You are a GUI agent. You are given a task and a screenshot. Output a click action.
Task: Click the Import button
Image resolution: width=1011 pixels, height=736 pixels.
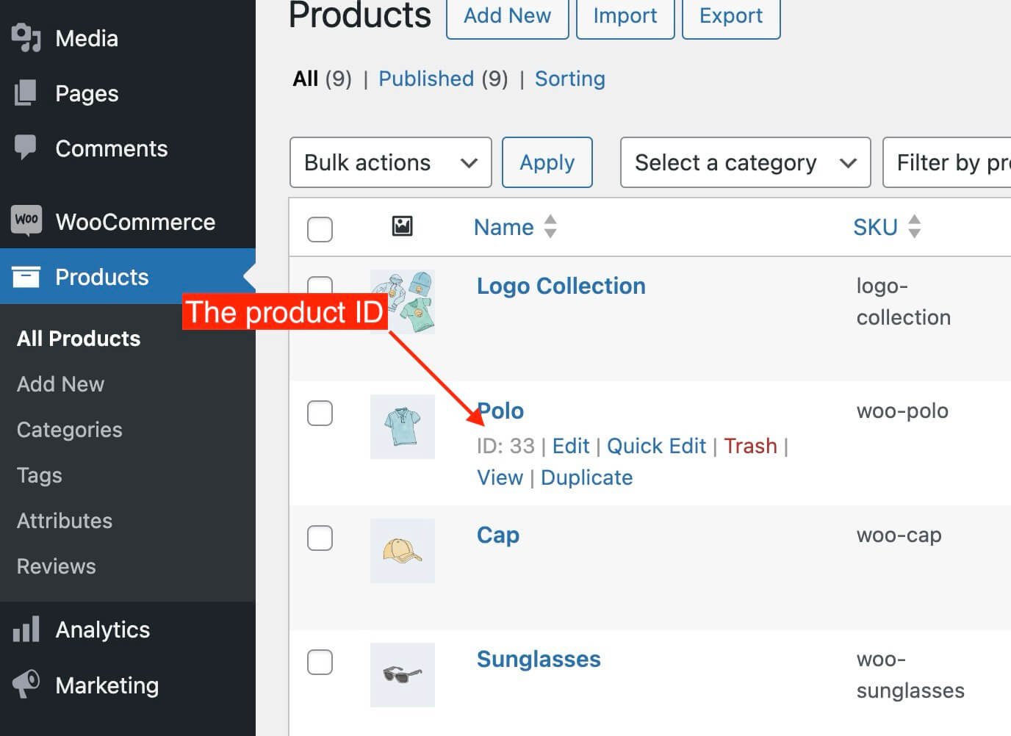pyautogui.click(x=625, y=15)
